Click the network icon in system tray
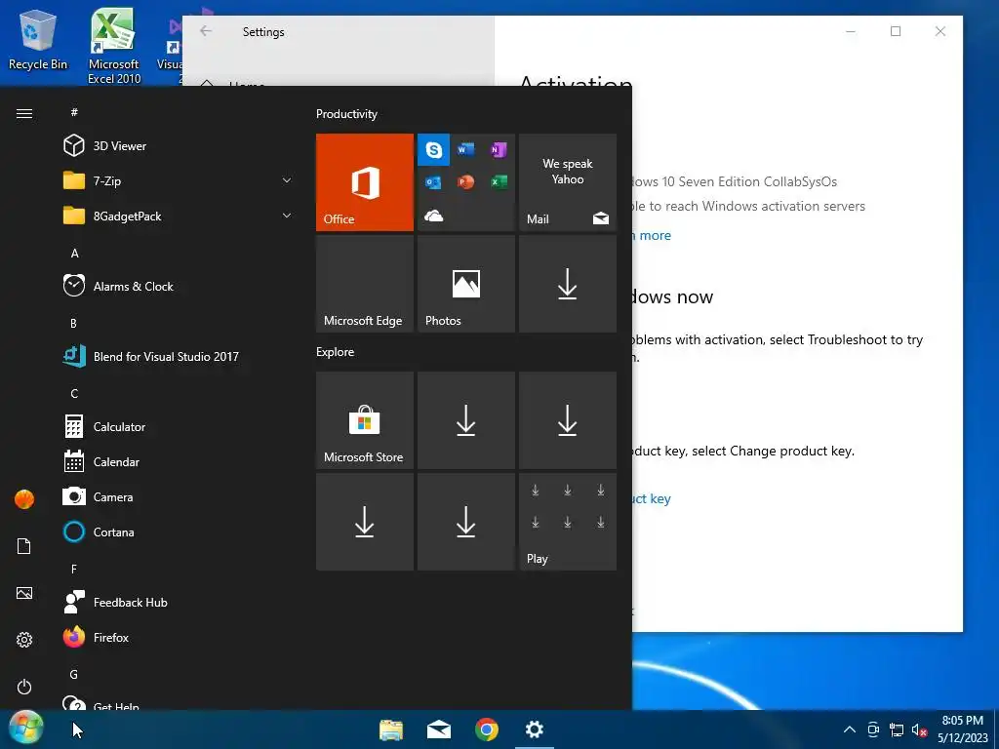Screen dimensions: 999x749 tap(897, 729)
